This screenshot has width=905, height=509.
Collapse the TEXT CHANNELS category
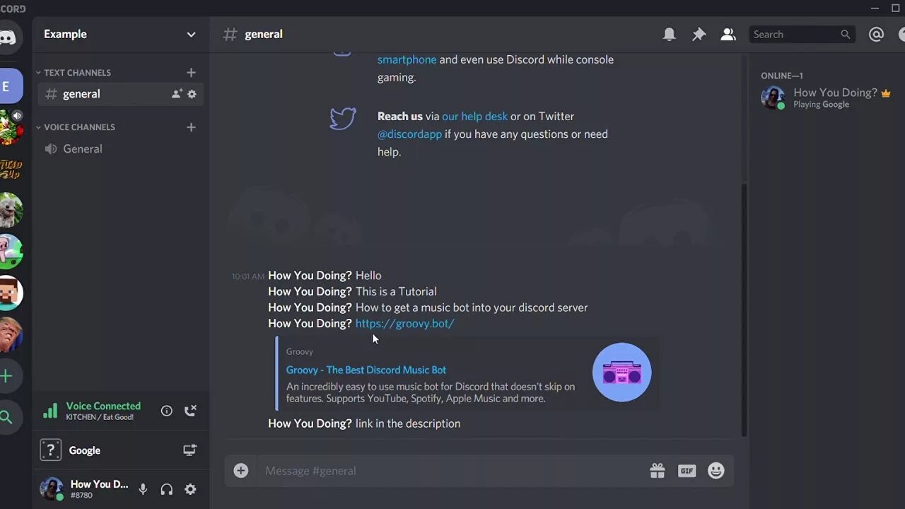(x=74, y=73)
